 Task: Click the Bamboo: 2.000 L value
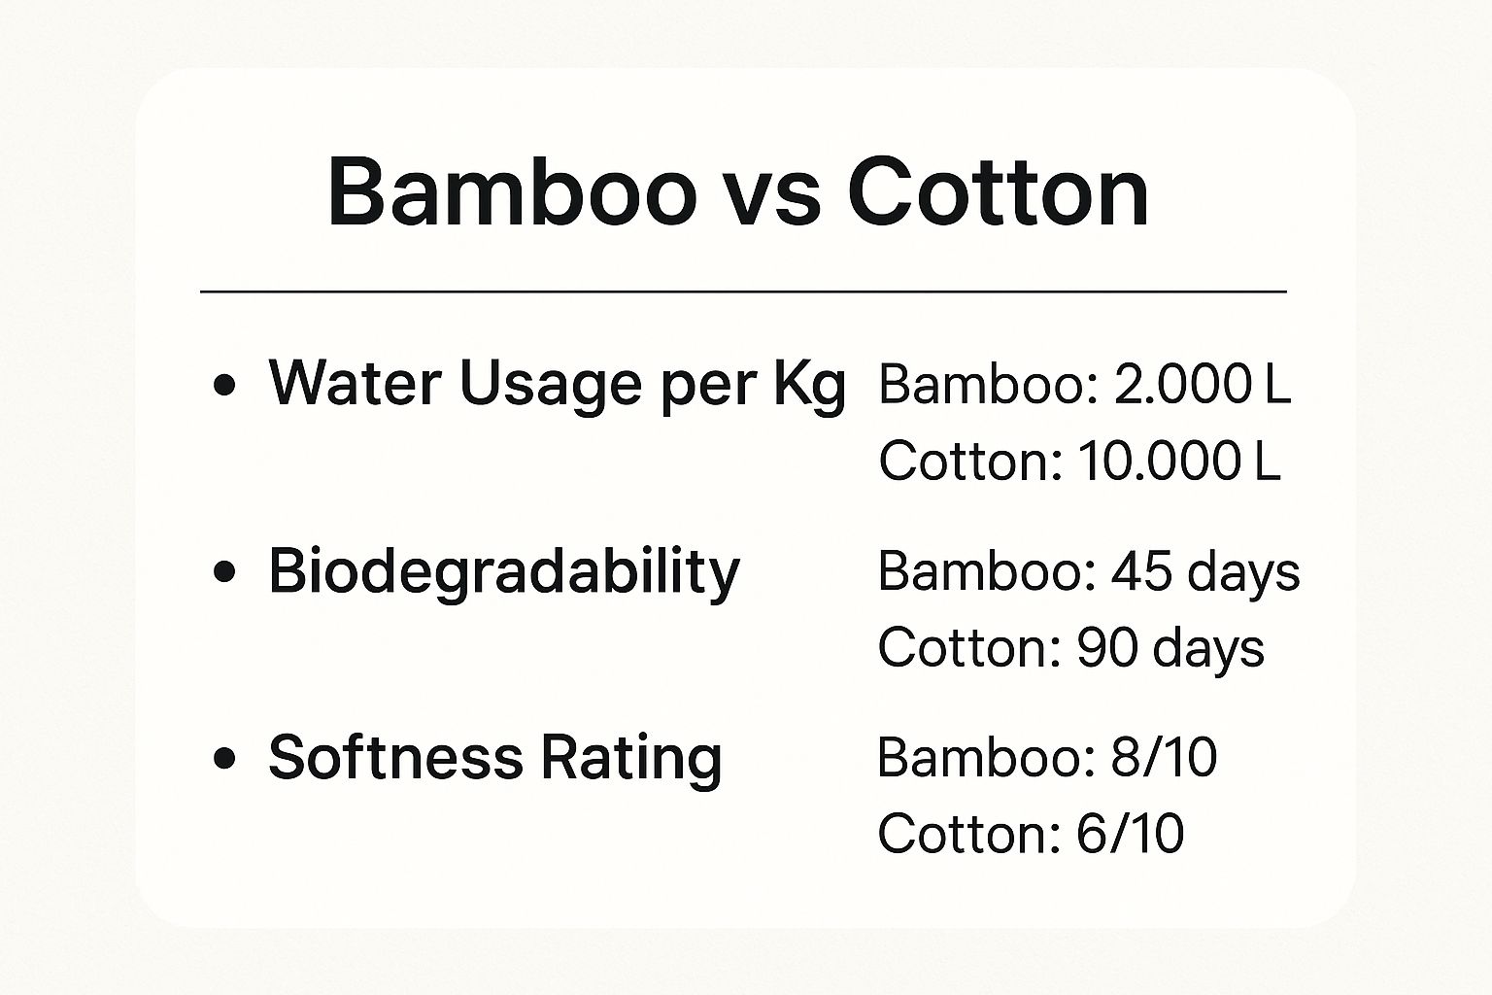[1085, 385]
